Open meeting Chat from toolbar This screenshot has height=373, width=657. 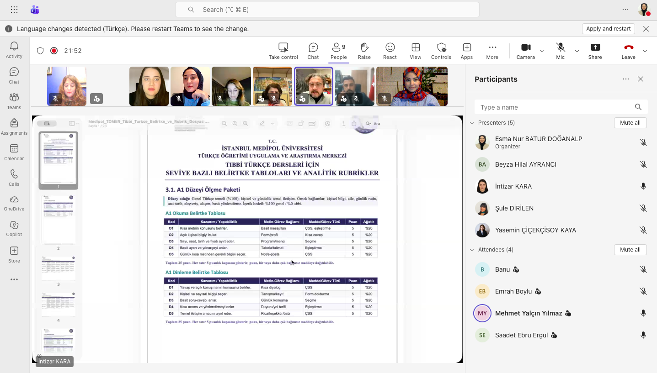click(x=313, y=51)
